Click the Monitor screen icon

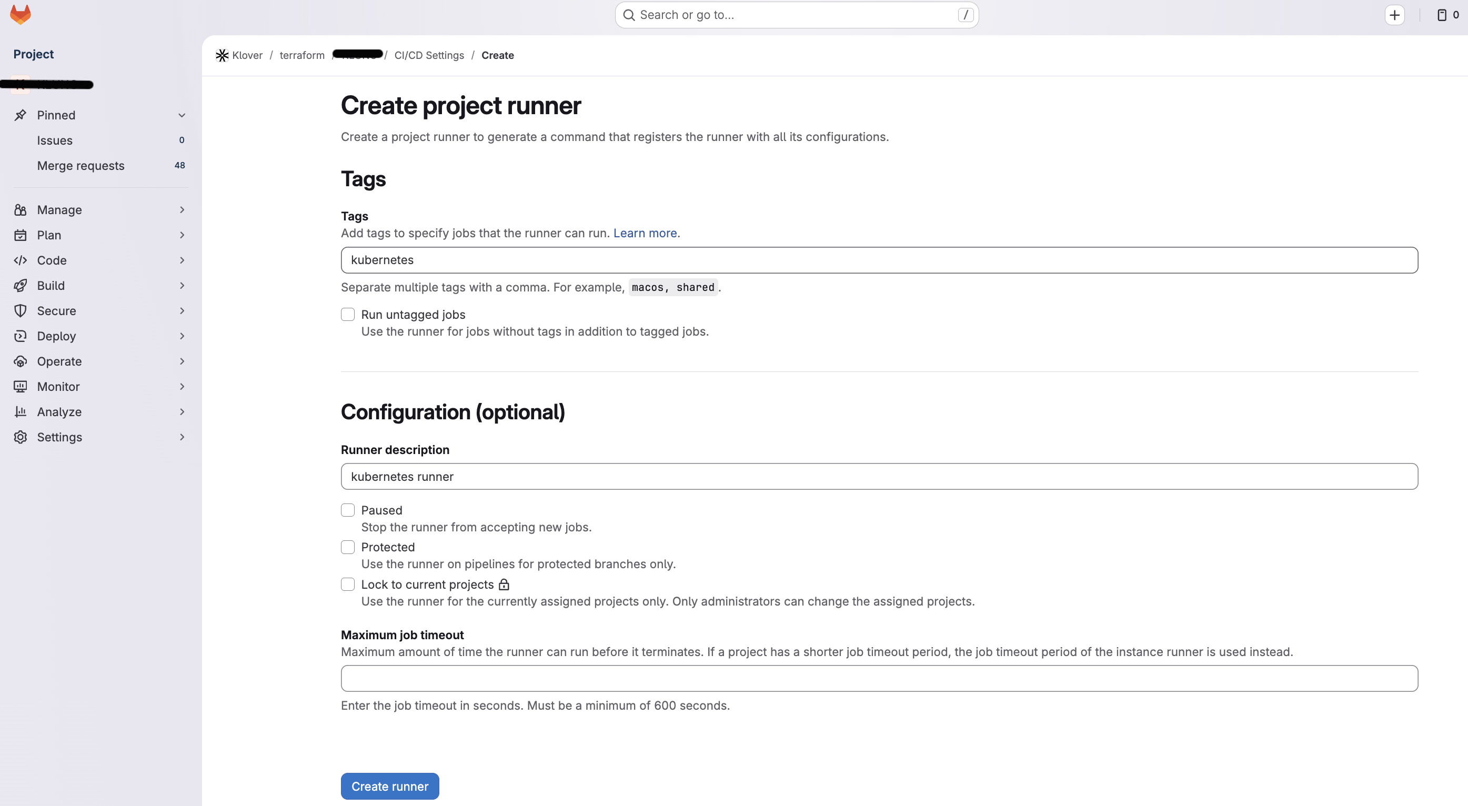(x=21, y=387)
